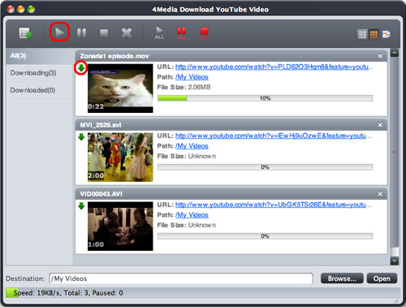Select the MVI_2529.avi title bar
The width and height of the screenshot is (406, 307).
click(231, 125)
